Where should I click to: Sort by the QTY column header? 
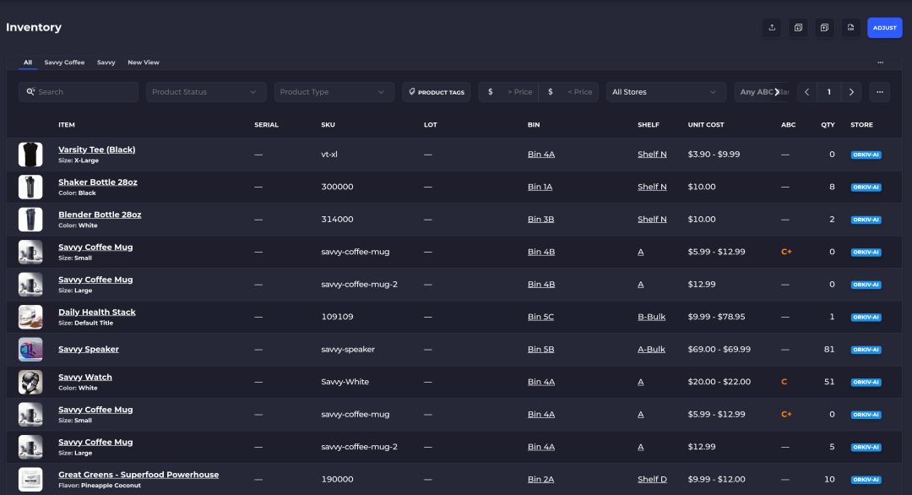828,124
